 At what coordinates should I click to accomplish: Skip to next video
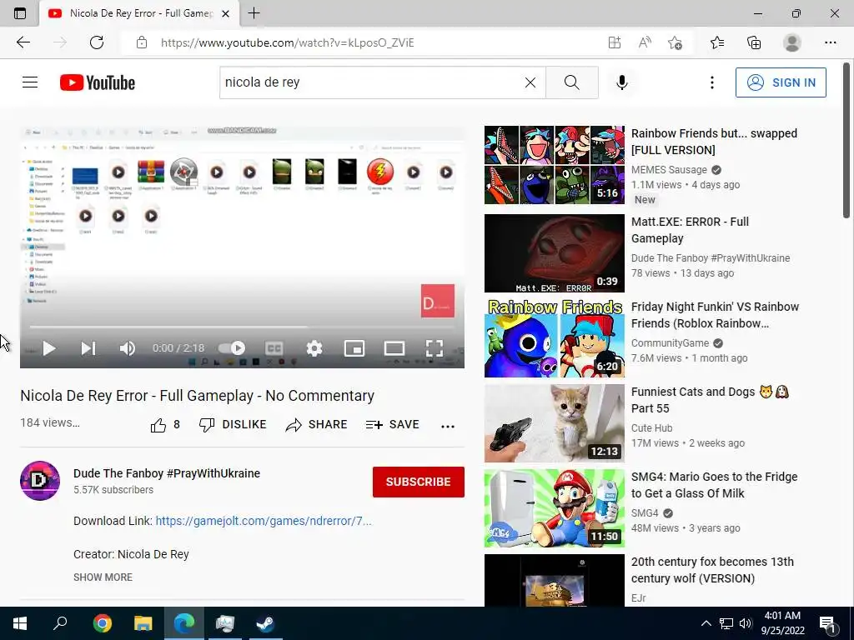point(88,348)
